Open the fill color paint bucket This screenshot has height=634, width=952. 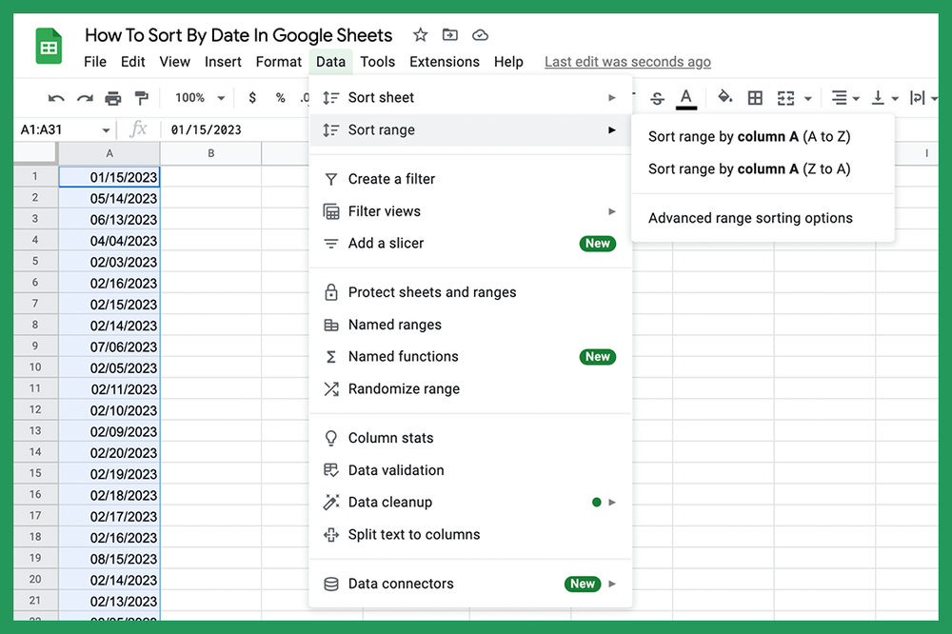click(724, 97)
